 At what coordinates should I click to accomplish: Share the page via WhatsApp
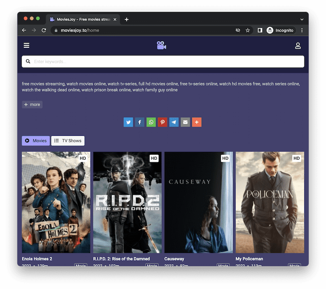coord(151,122)
